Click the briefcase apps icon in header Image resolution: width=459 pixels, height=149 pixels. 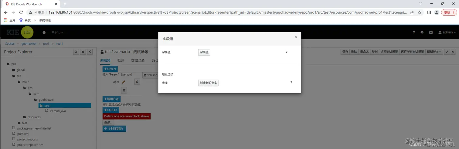coord(431,32)
